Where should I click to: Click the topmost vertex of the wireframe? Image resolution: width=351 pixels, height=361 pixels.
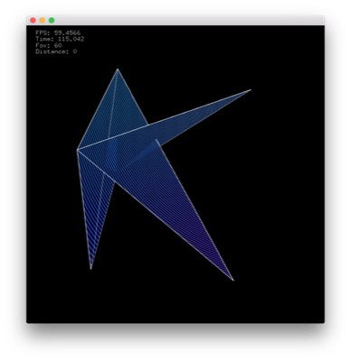coord(118,69)
